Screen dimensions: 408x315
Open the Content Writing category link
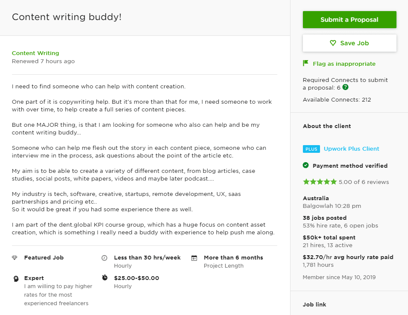point(35,53)
